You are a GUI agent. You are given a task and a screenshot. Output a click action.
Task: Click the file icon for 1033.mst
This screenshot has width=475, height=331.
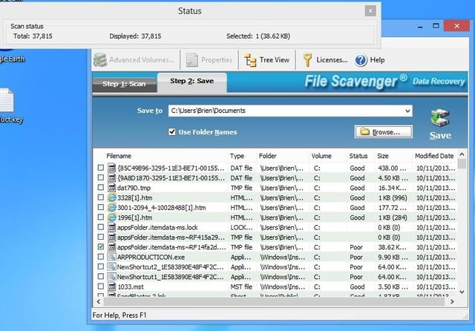[x=112, y=286]
